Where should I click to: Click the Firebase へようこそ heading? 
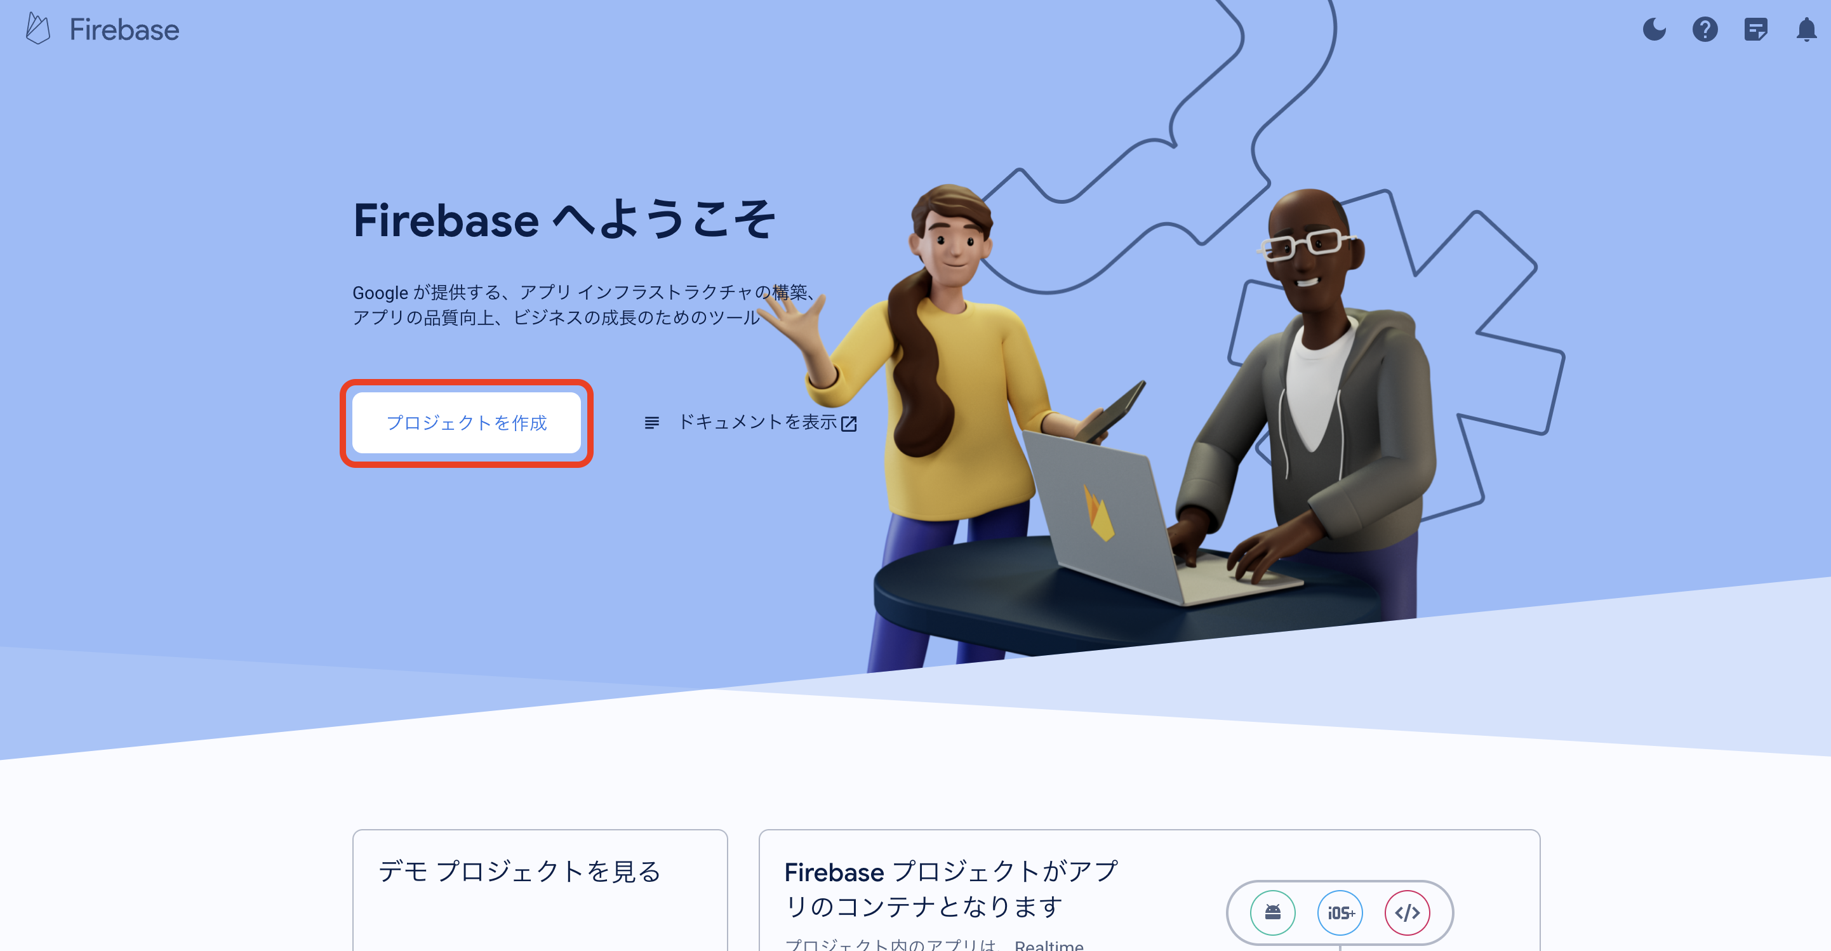pos(564,219)
